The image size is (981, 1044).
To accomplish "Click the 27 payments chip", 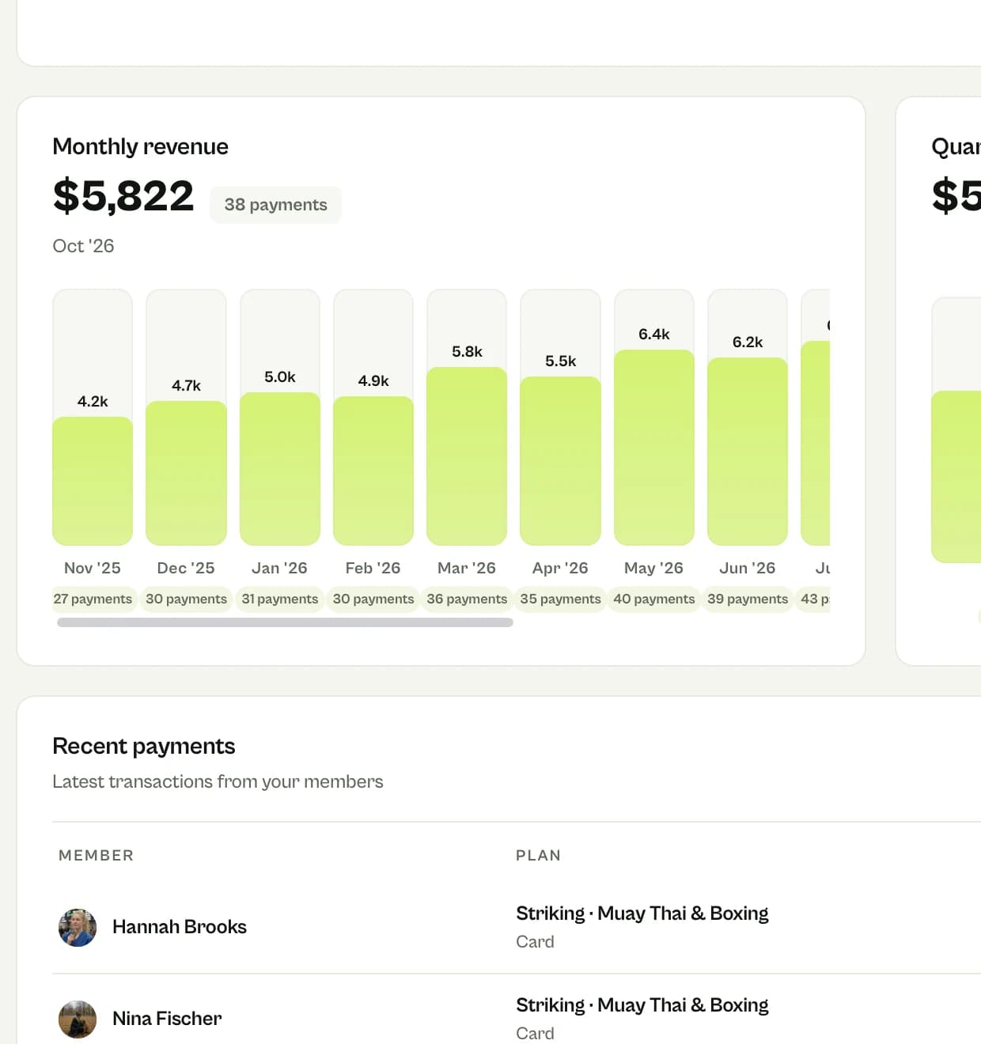I will coord(93,599).
